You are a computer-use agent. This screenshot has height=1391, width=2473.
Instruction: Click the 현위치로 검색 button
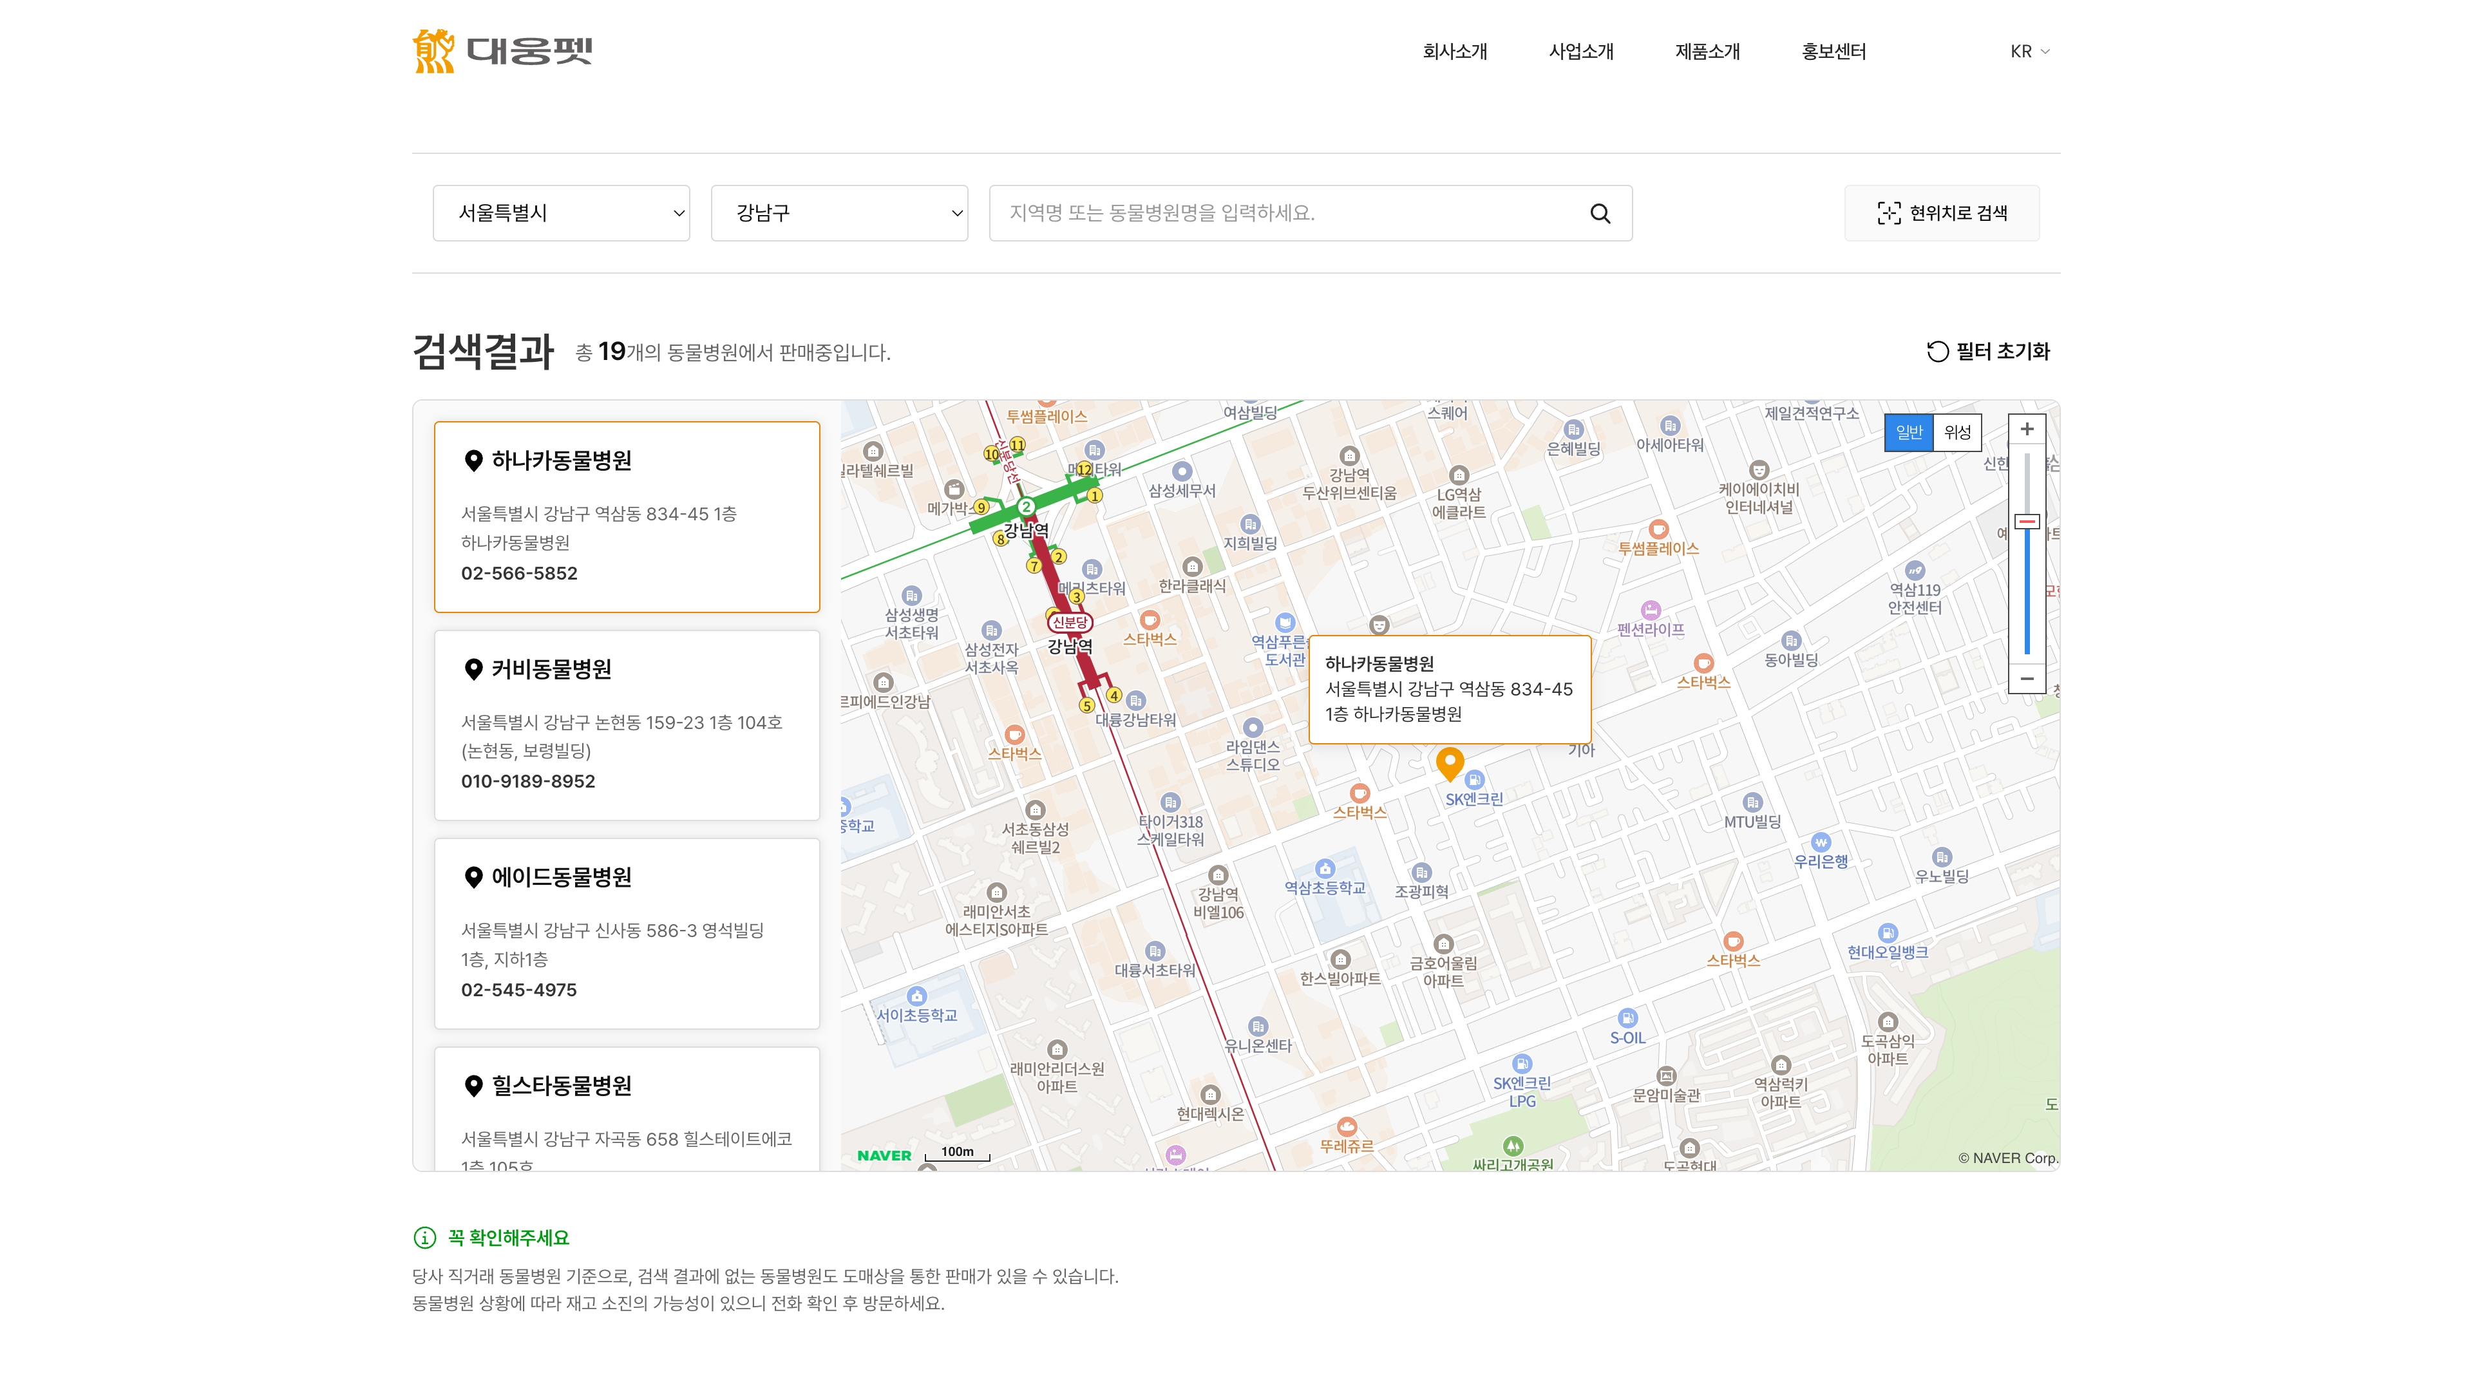pyautogui.click(x=1941, y=213)
